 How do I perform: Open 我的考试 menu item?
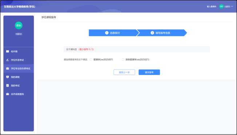(x=19, y=86)
